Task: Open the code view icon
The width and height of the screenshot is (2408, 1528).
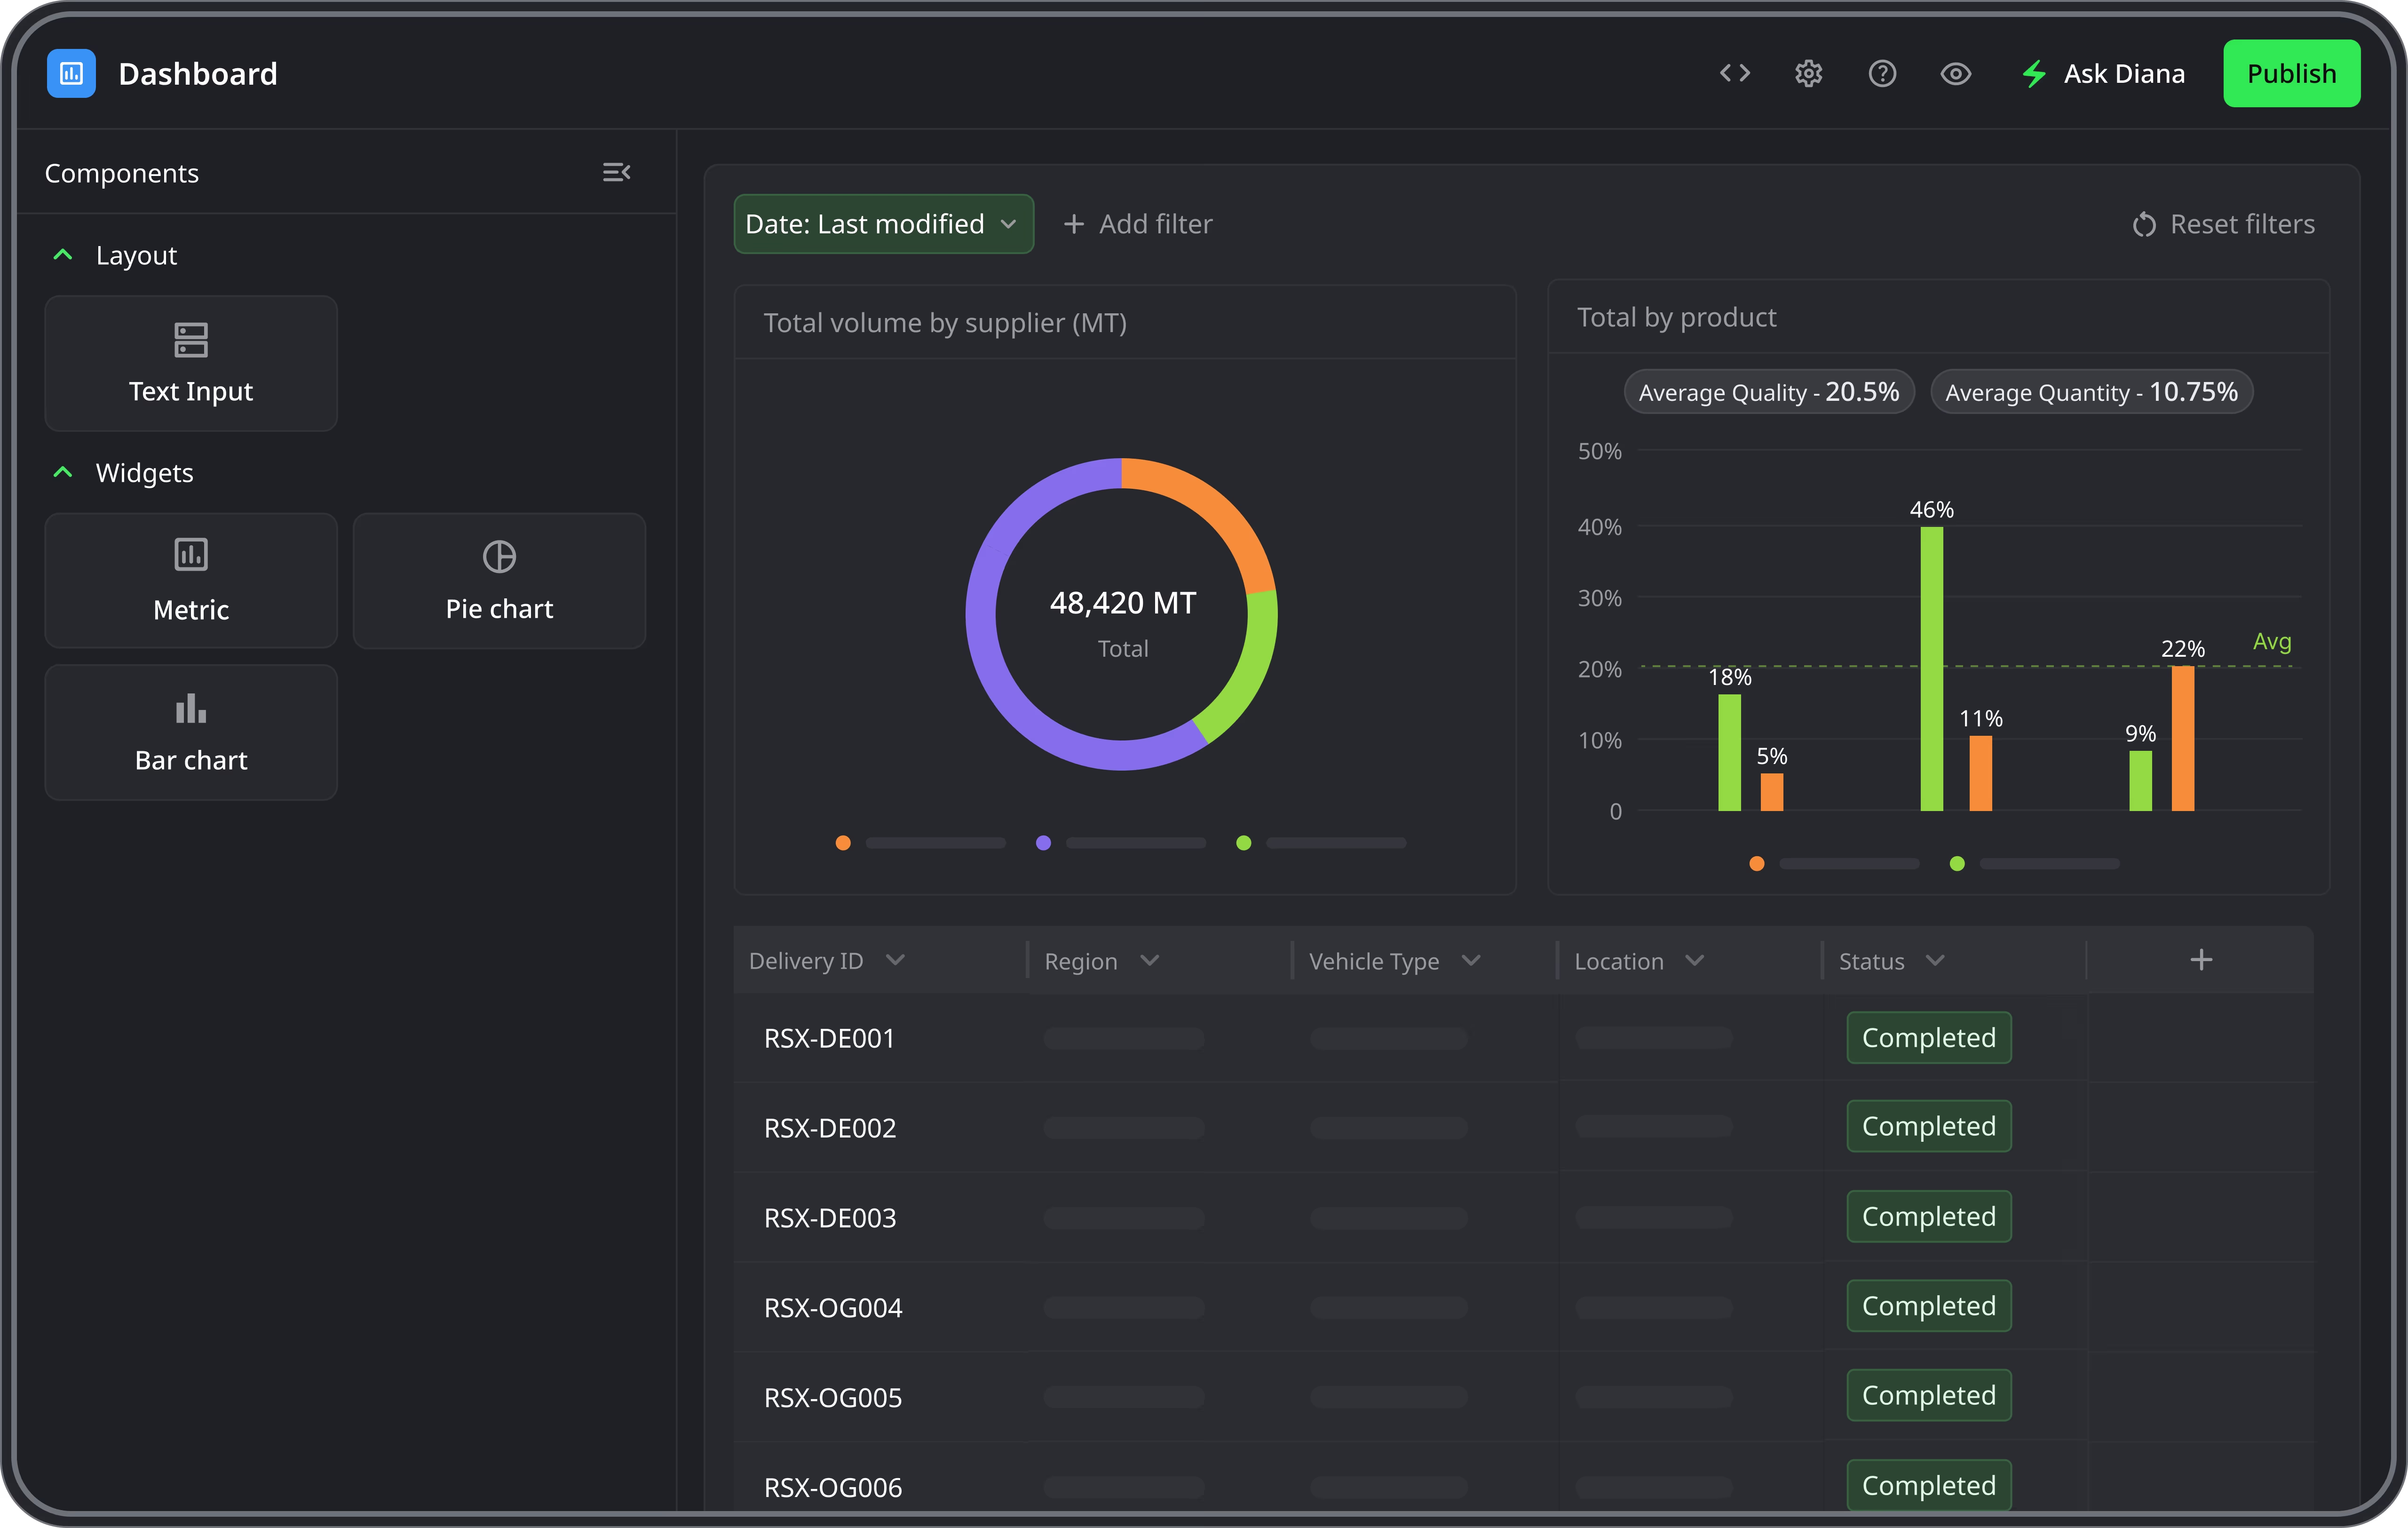Action: 1735,73
